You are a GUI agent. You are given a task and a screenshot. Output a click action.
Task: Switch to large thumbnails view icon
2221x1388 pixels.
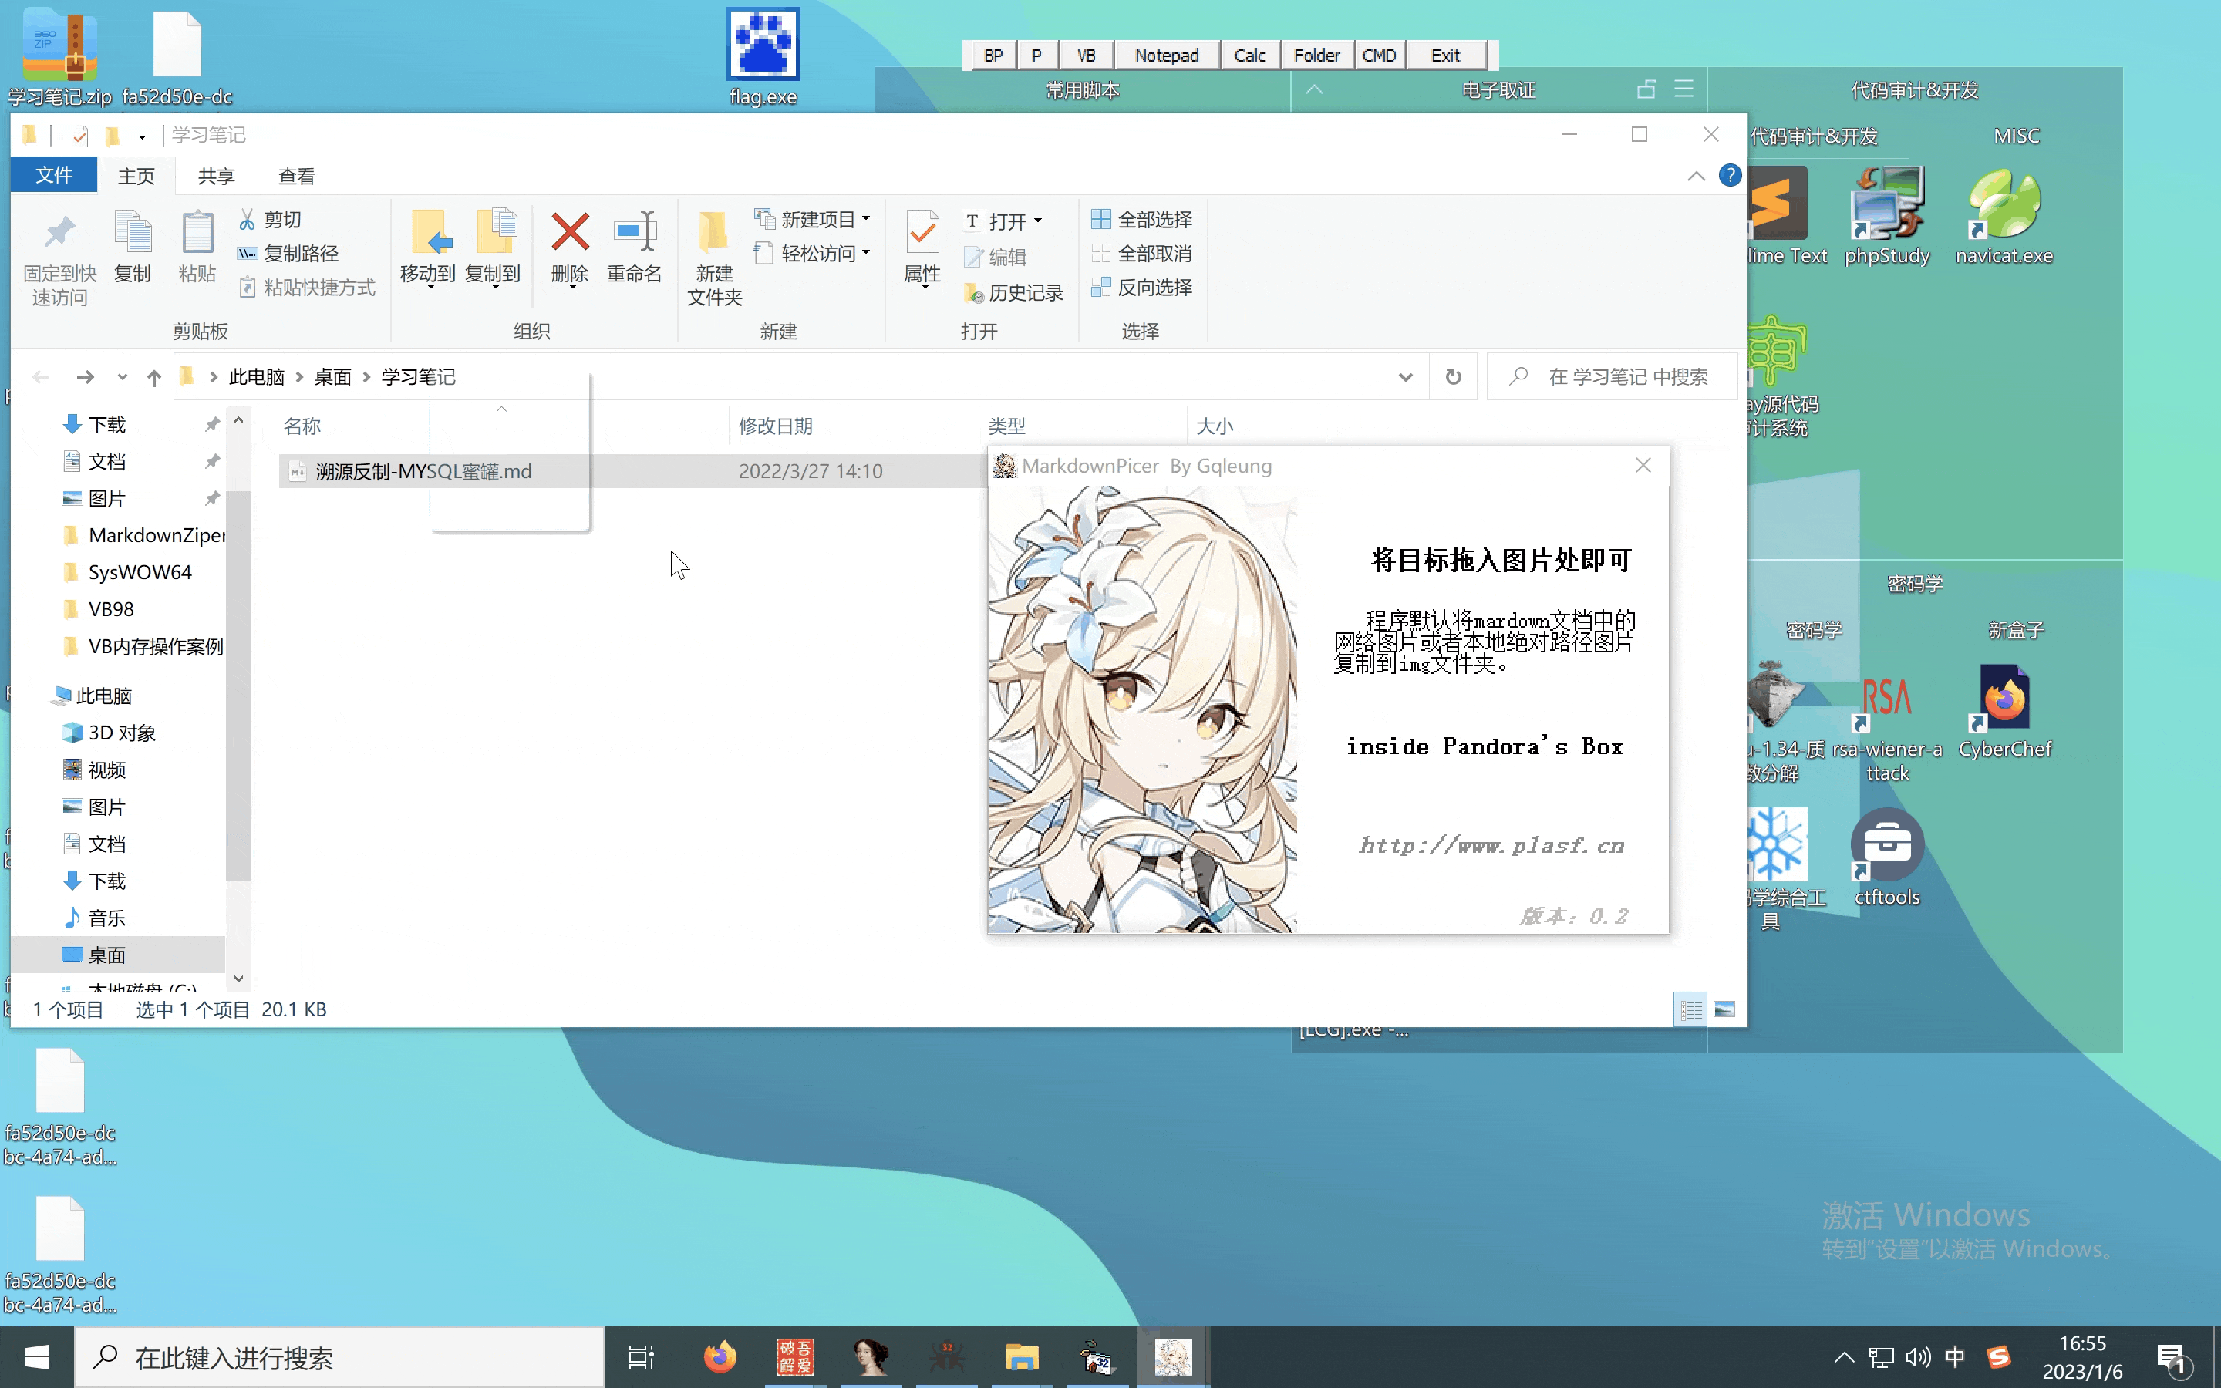[x=1724, y=1010]
